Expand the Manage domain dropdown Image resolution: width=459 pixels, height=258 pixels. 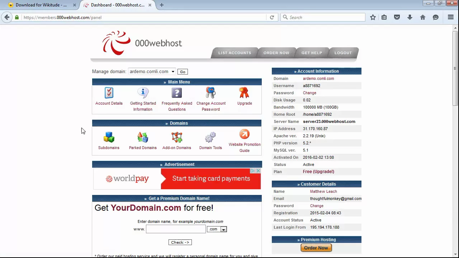tap(152, 72)
